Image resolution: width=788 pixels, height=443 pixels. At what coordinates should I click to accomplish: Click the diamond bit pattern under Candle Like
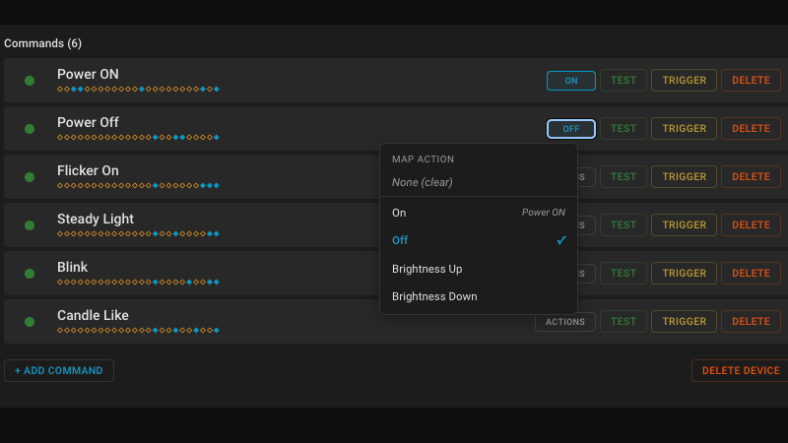coord(138,330)
